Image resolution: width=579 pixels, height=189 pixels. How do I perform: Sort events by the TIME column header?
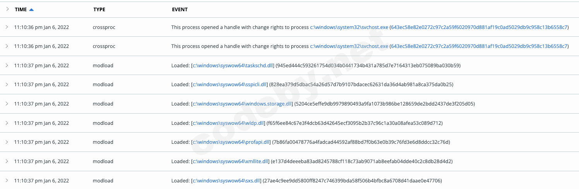(x=20, y=9)
